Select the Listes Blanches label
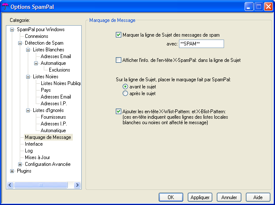Viewport: 275px width, 205px height. pyautogui.click(x=48, y=50)
